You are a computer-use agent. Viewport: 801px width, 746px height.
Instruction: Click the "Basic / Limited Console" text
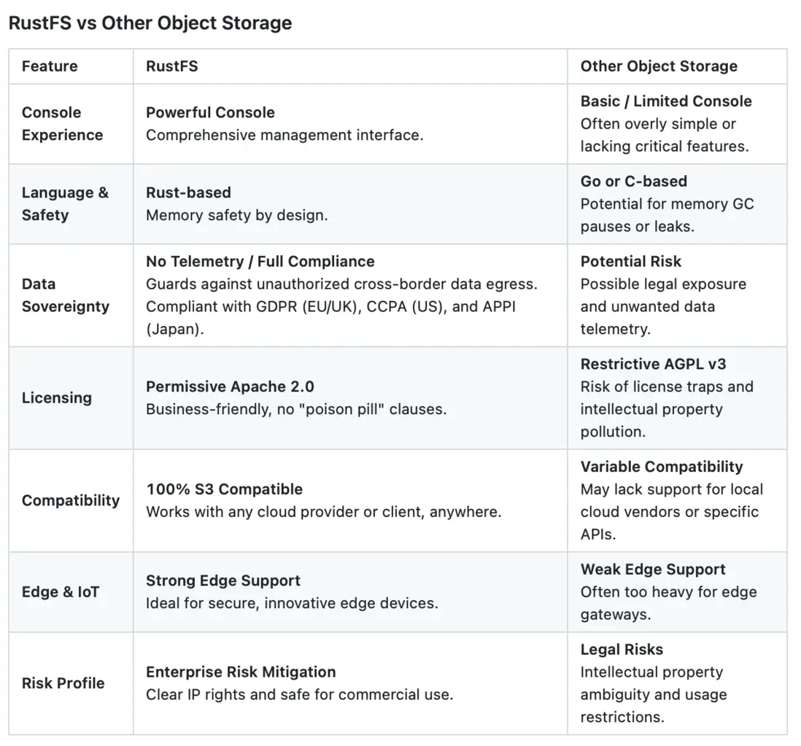666,101
